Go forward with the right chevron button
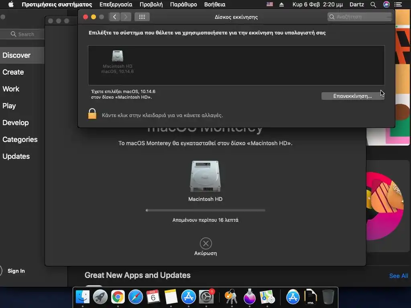 126,17
